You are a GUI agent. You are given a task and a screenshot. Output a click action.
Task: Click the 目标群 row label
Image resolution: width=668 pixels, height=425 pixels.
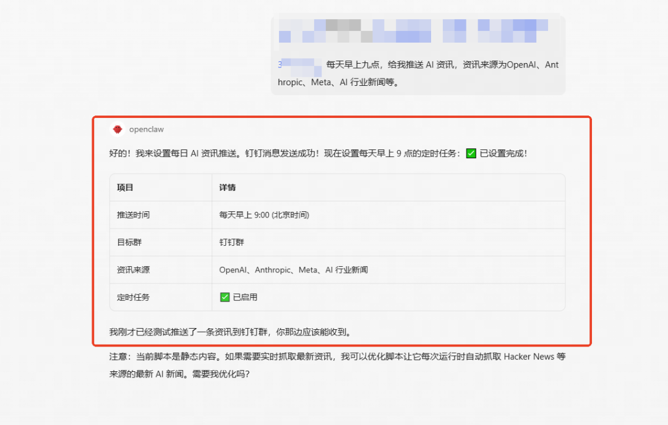(129, 243)
